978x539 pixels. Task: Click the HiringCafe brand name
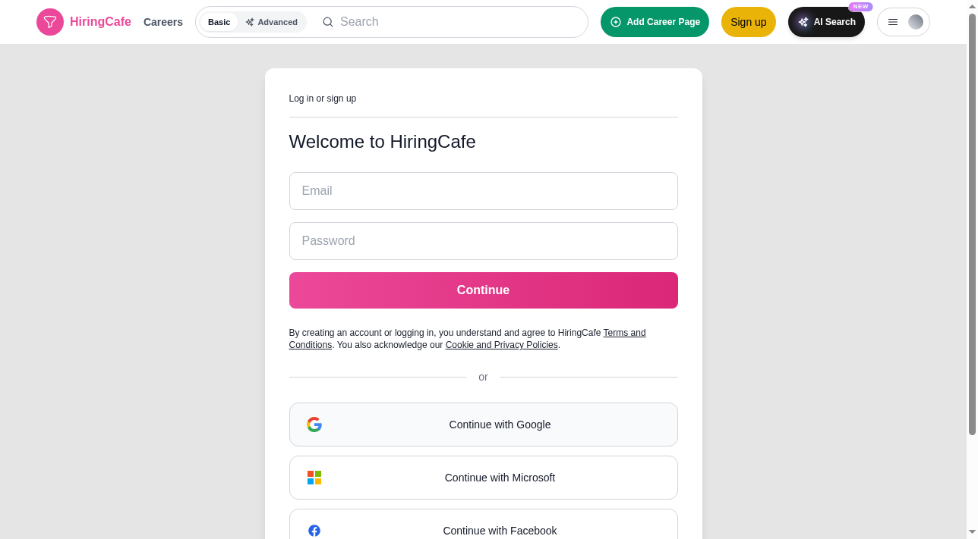click(x=100, y=22)
